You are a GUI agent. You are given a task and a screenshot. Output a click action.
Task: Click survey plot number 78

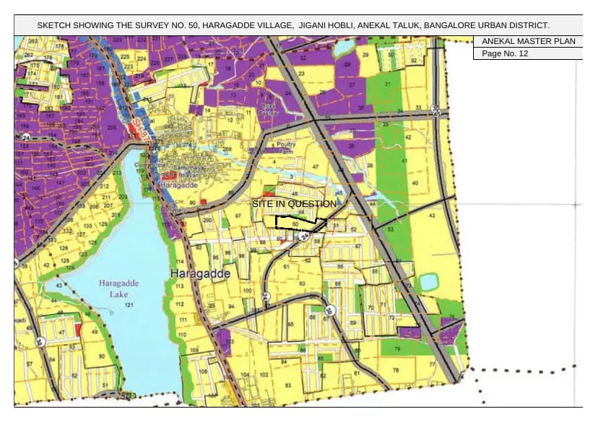click(x=396, y=370)
